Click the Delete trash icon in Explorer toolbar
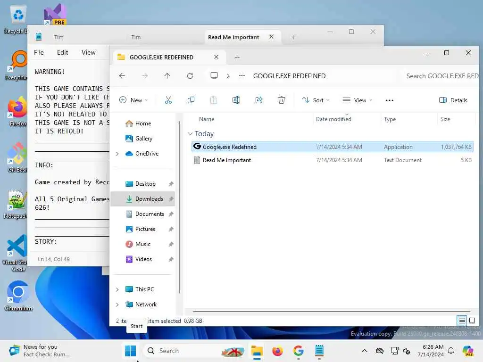 coord(281,100)
